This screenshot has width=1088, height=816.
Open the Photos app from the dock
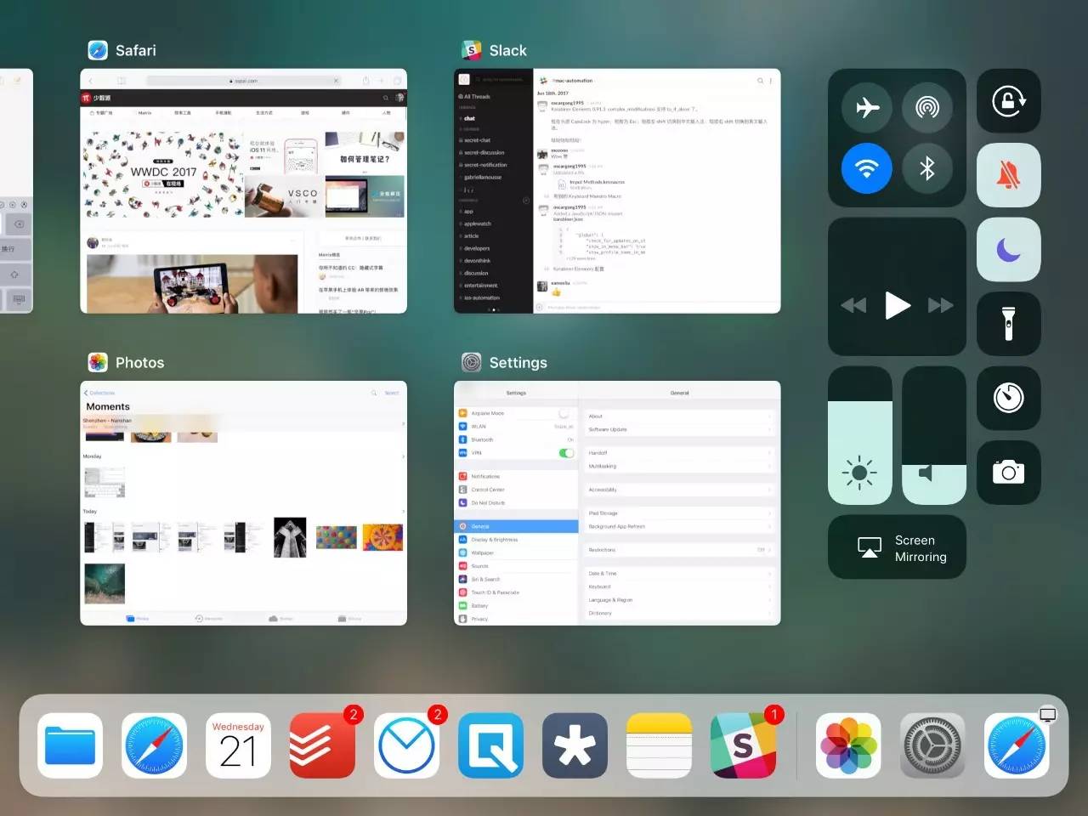tap(848, 745)
